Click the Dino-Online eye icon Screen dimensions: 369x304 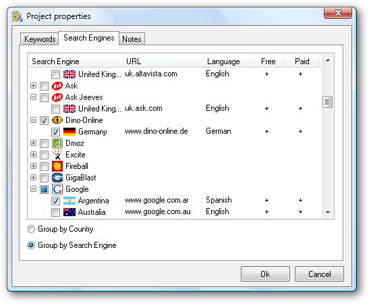pyautogui.click(x=57, y=120)
